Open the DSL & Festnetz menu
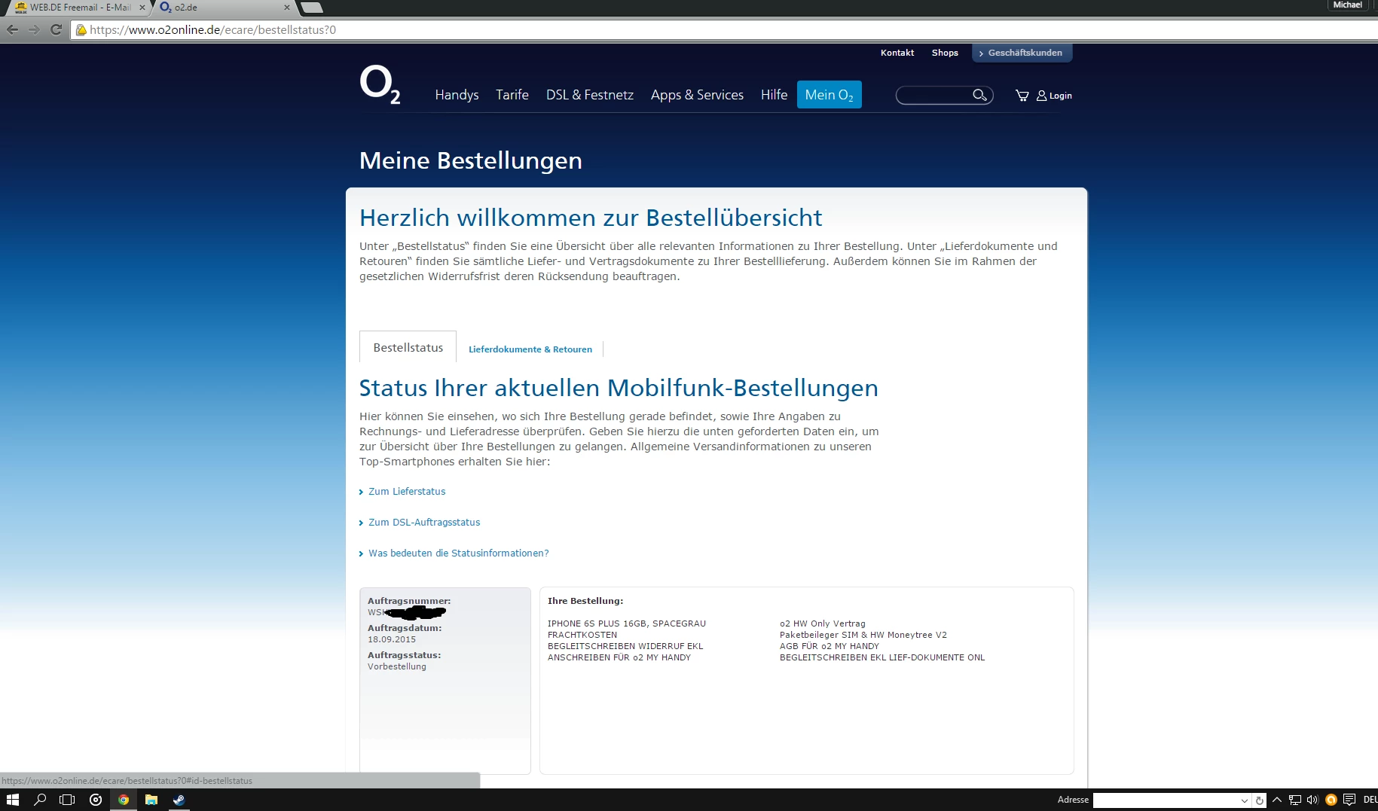The image size is (1378, 811). pyautogui.click(x=590, y=95)
